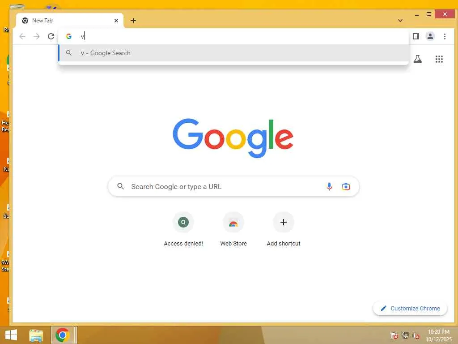Select the New Tab tab

click(70, 21)
